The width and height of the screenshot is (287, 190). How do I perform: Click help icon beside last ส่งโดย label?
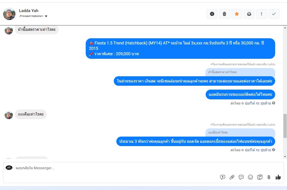pos(274,150)
